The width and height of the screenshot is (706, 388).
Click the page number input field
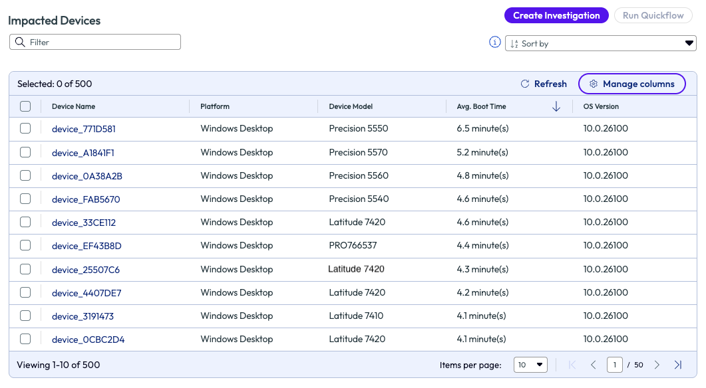tap(614, 365)
